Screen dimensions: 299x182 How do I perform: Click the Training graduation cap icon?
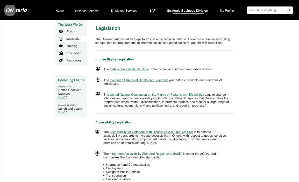click(61, 46)
